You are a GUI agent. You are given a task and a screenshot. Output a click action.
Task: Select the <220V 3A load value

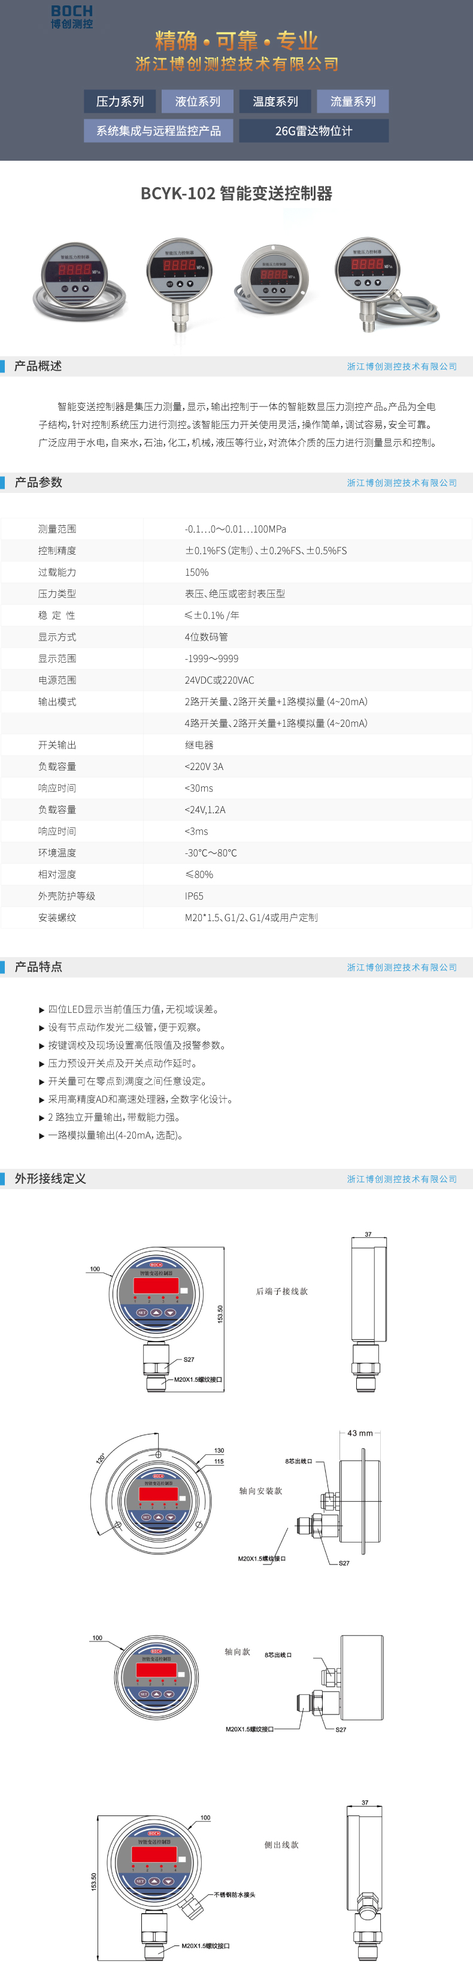(x=204, y=766)
